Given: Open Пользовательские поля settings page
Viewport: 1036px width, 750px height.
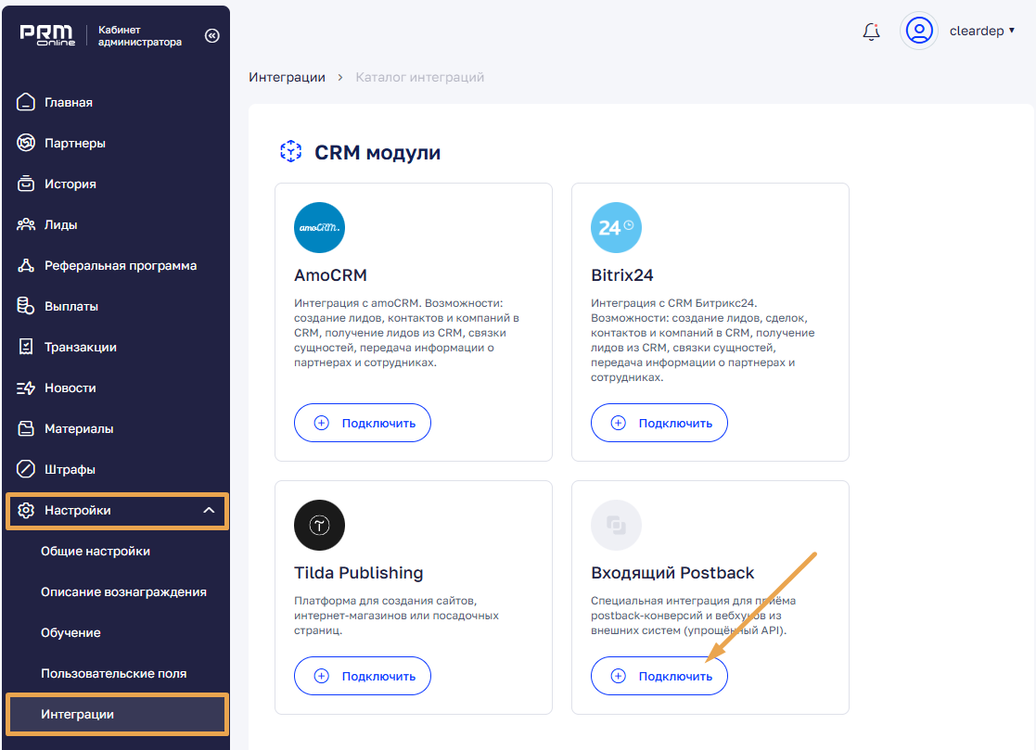Looking at the screenshot, I should pyautogui.click(x=113, y=674).
